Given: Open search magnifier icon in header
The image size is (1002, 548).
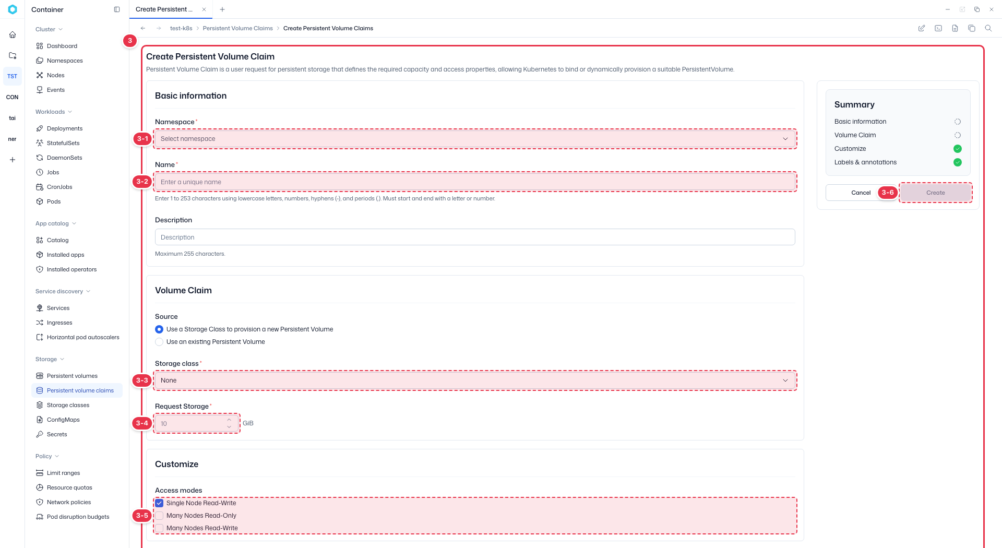Looking at the screenshot, I should [988, 28].
